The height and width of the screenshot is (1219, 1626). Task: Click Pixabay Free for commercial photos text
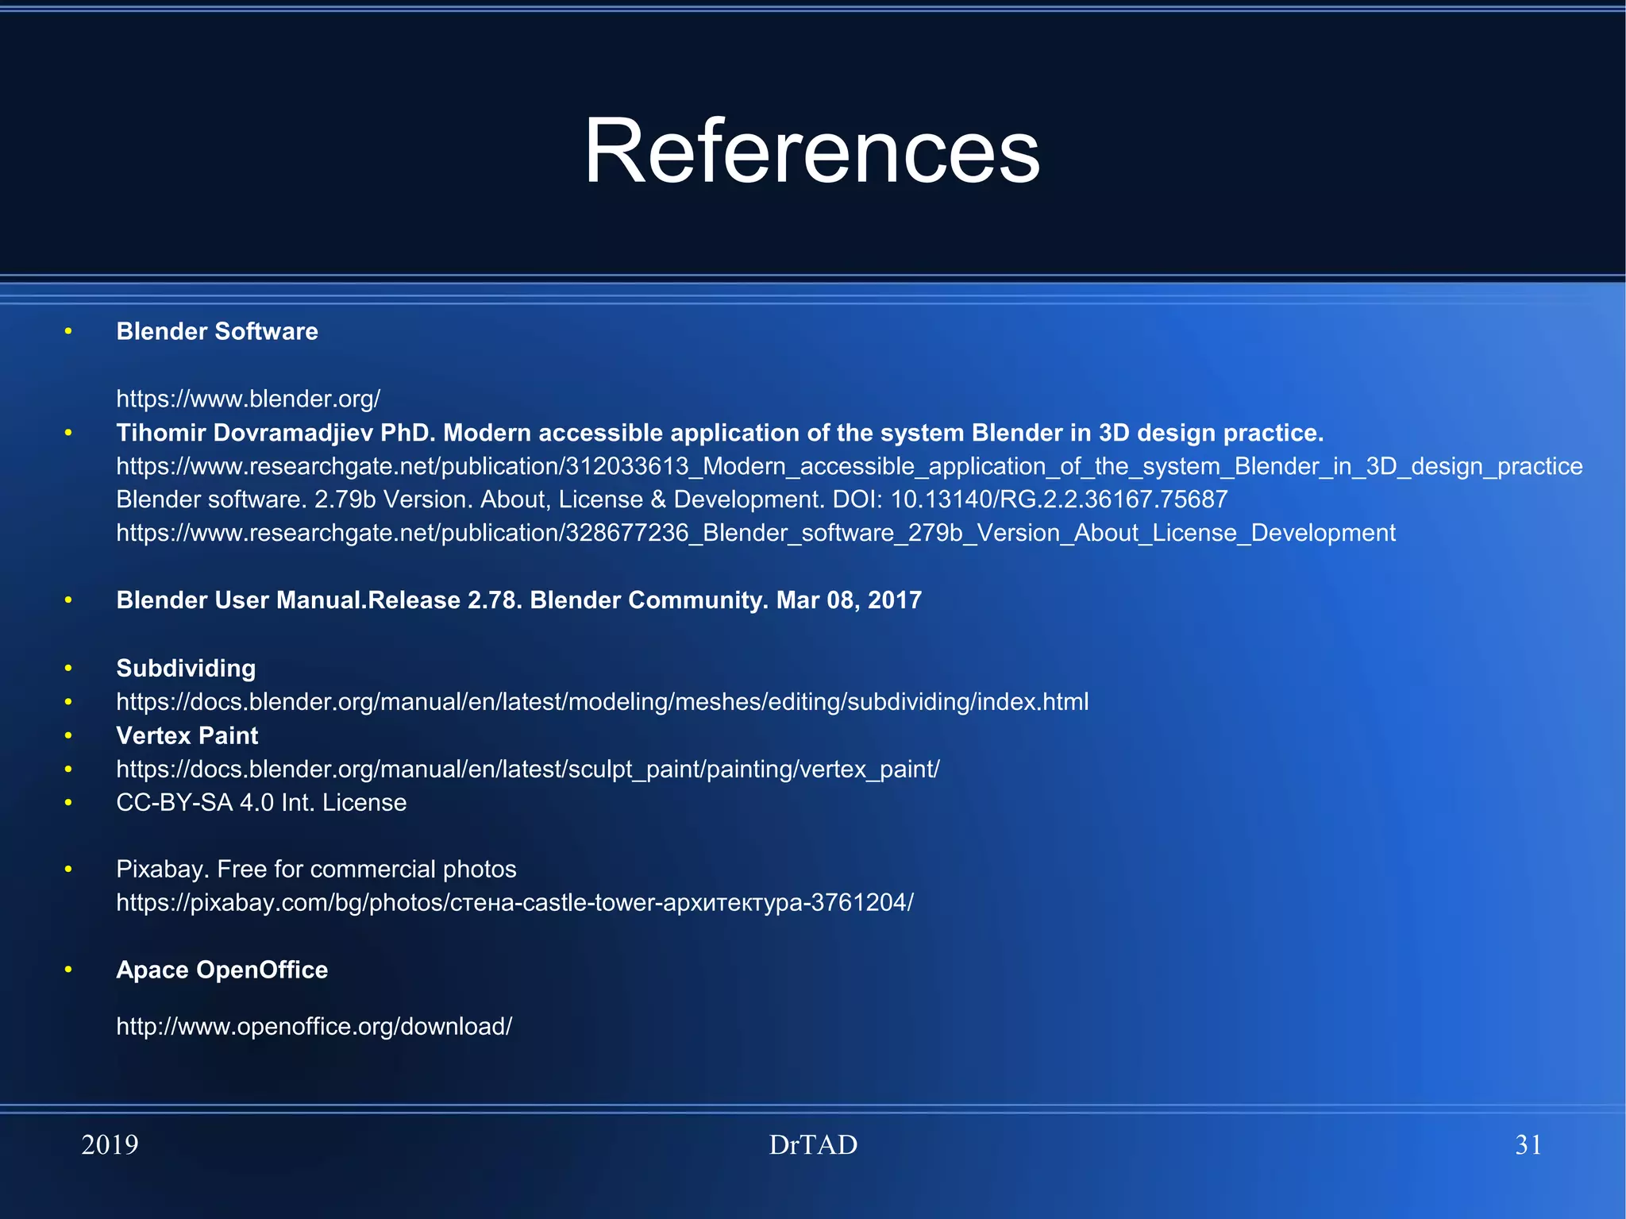(316, 870)
